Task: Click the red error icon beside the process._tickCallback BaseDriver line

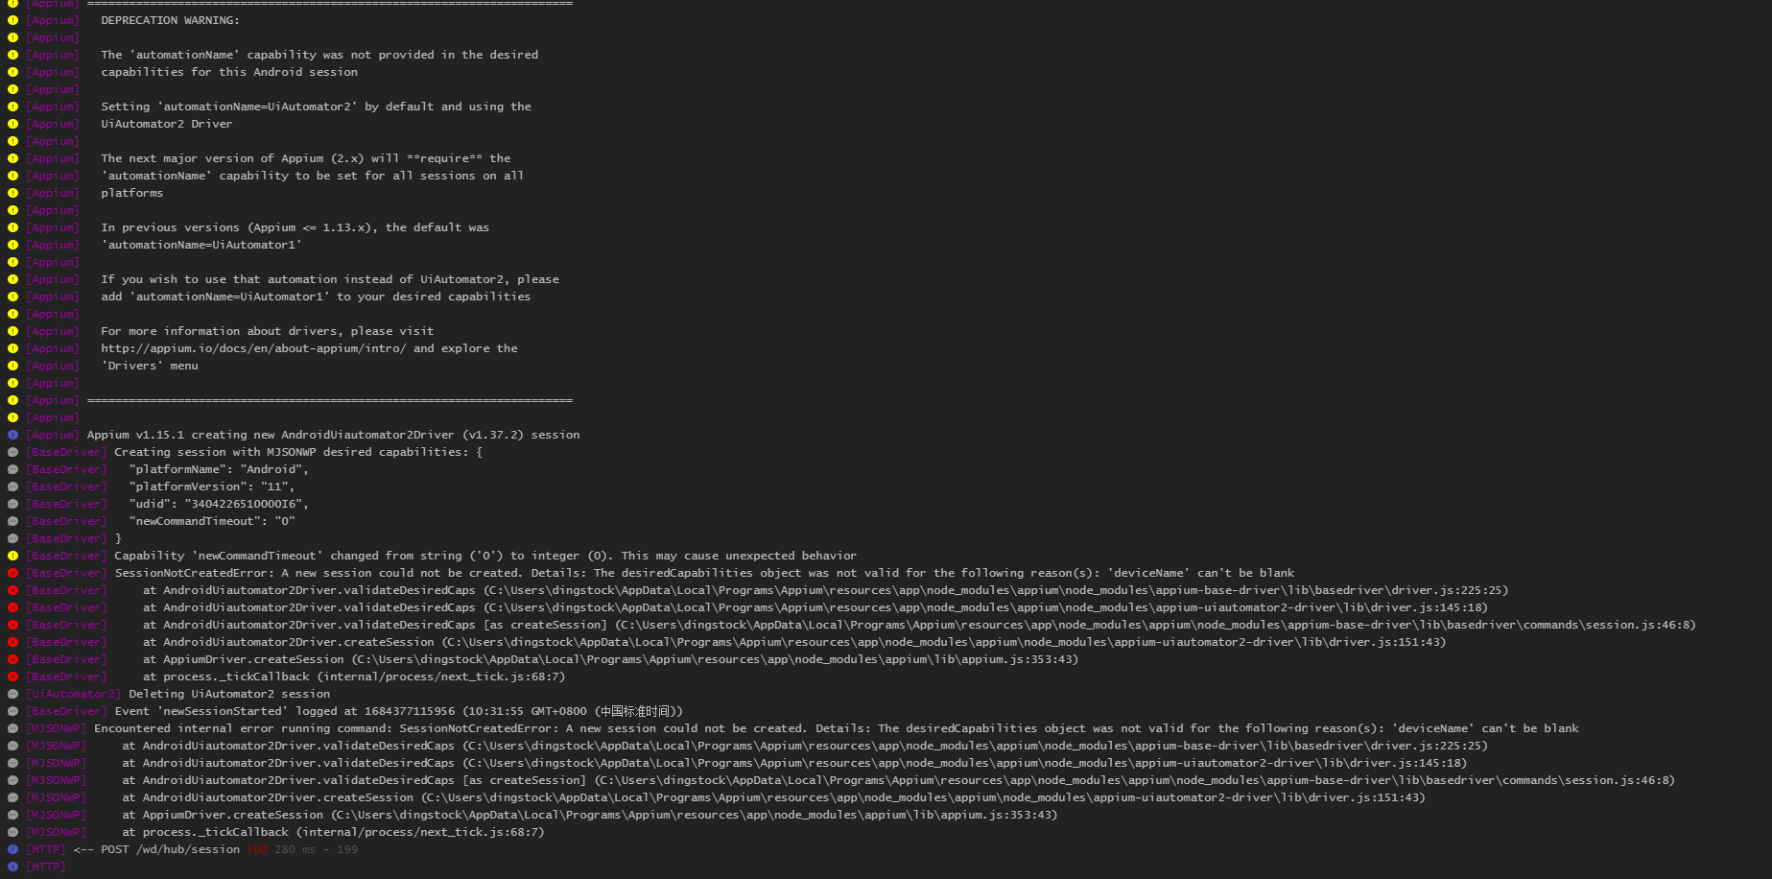Action: coord(12,677)
